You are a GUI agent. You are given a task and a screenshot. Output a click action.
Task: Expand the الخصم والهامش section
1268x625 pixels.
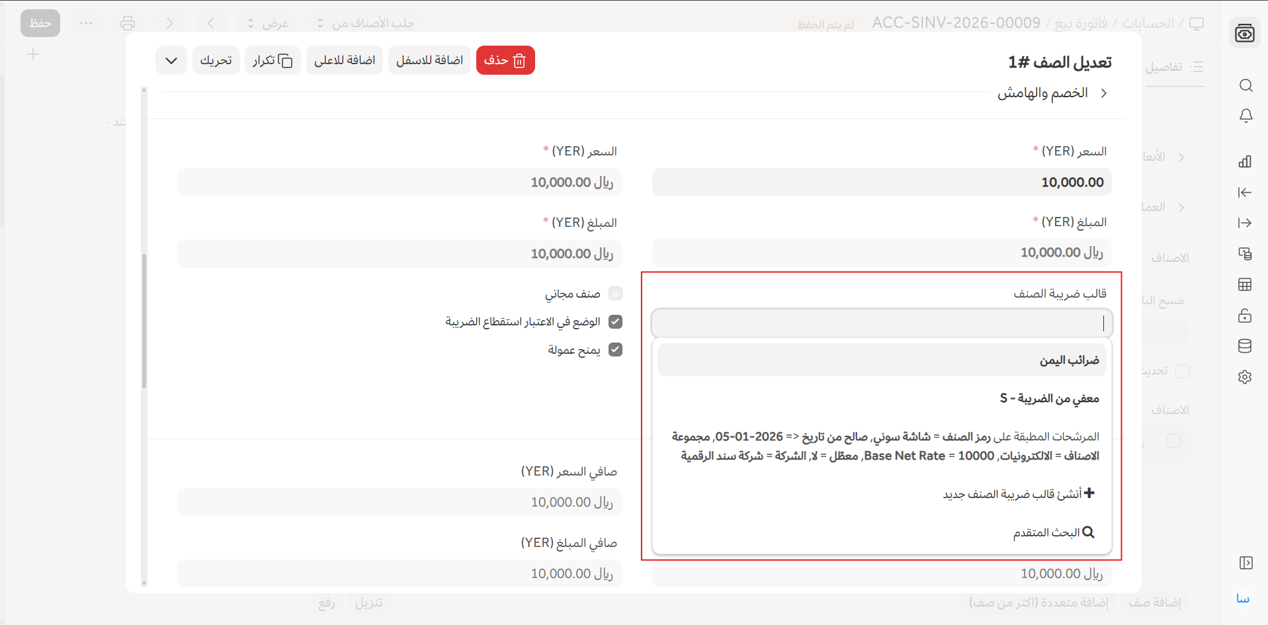tap(1052, 93)
